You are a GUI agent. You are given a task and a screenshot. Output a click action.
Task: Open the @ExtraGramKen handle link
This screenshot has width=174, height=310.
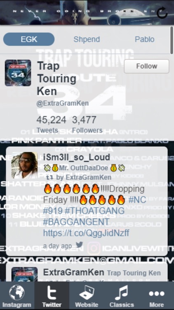click(63, 103)
